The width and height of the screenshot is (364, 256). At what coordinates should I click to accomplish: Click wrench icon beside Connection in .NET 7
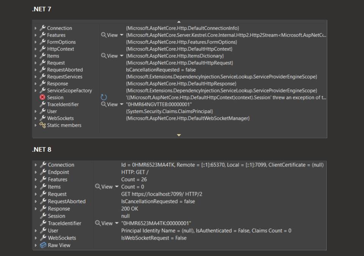point(42,28)
